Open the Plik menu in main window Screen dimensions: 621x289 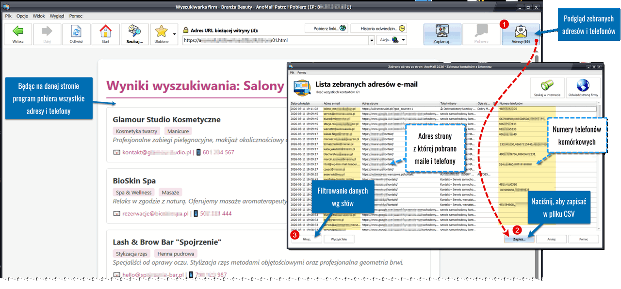tap(8, 16)
